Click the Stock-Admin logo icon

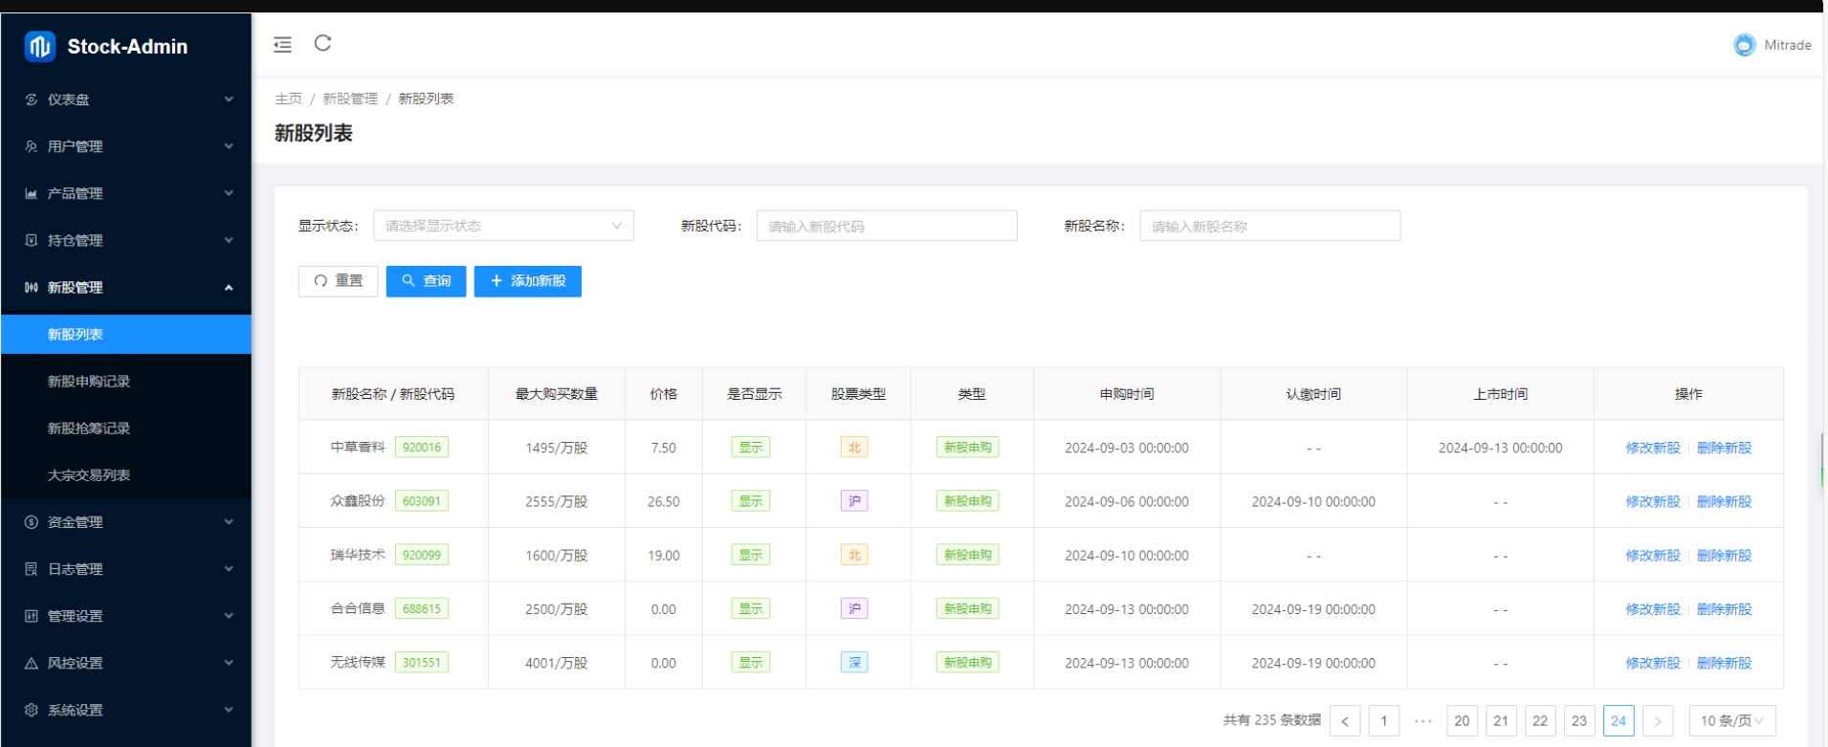point(40,46)
